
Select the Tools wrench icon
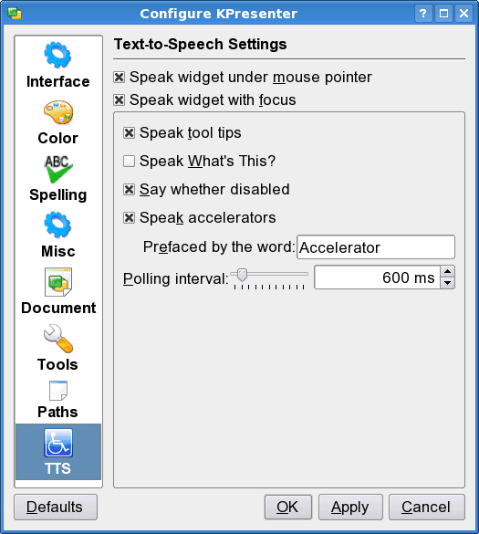58,338
